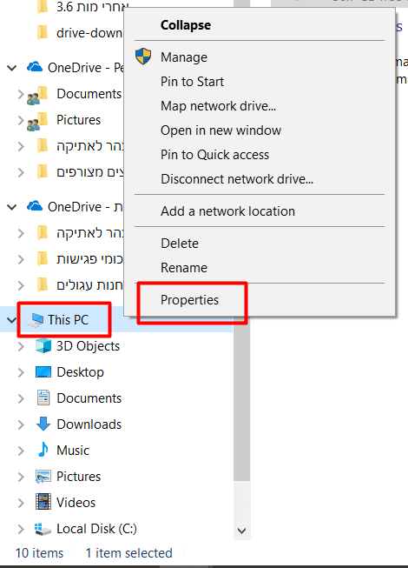Open the Downloads arrow icon

coord(43,424)
